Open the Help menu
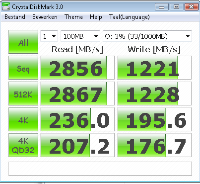This screenshot has width=200, height=184. point(96,17)
